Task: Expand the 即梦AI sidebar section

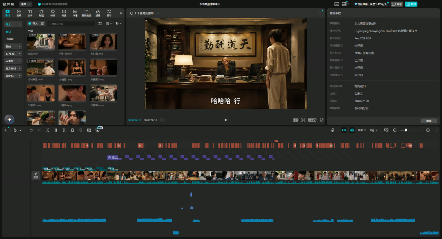Action: coord(13,76)
